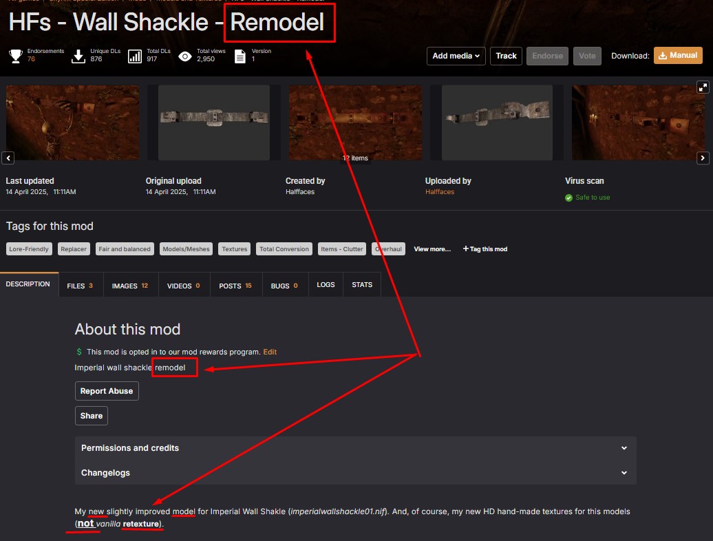This screenshot has height=541, width=713.
Task: Click the Unique DLs download icon
Action: (78, 56)
